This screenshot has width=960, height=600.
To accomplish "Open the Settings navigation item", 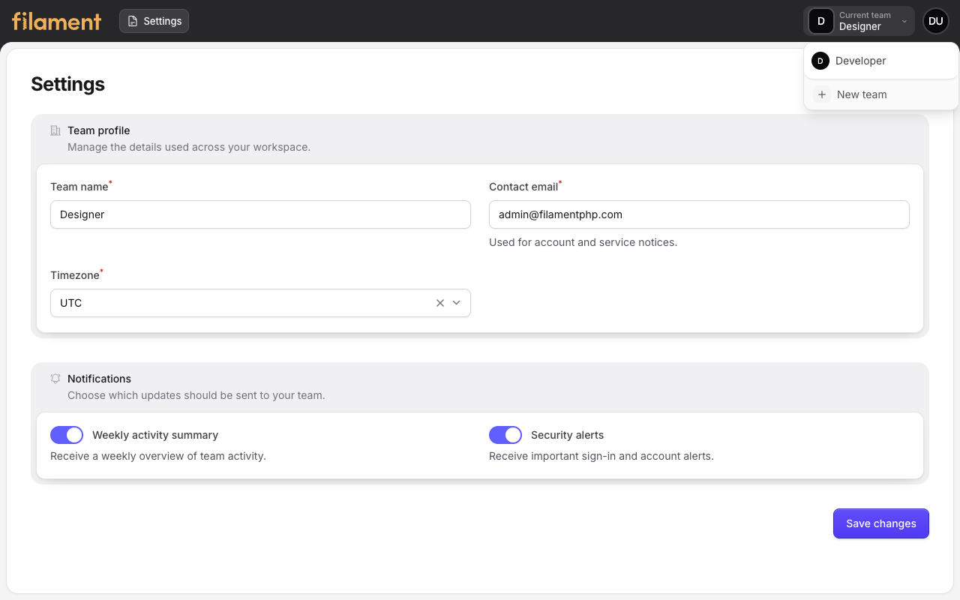I will coord(154,21).
